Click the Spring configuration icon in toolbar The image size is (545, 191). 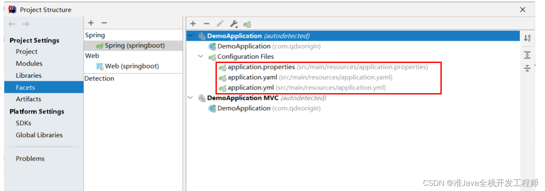pyautogui.click(x=247, y=24)
